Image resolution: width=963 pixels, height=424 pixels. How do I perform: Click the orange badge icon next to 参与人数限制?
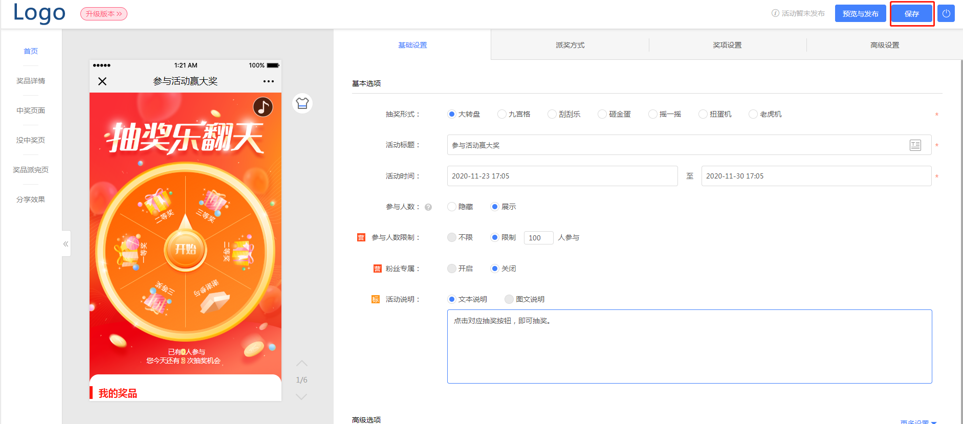coord(361,237)
